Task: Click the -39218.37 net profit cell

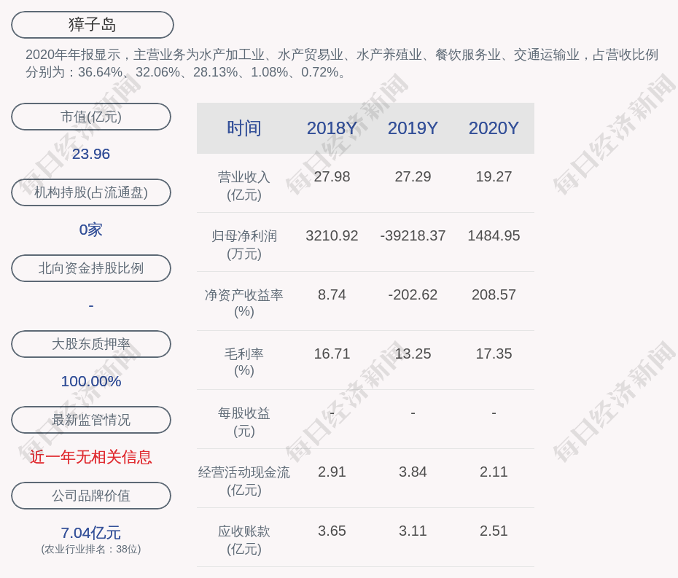Action: point(413,236)
